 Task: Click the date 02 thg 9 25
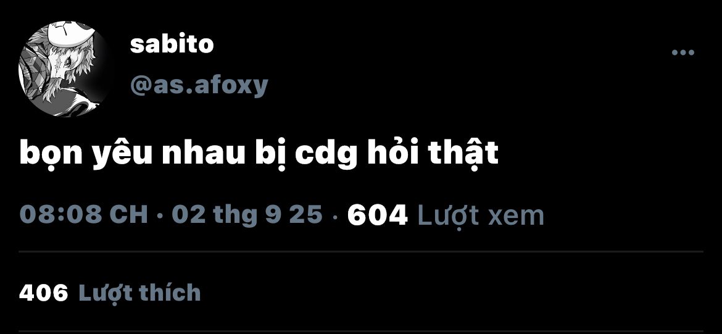pos(247,215)
